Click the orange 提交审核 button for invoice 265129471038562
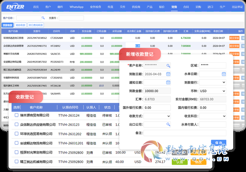The image size is (246, 172). click(x=234, y=38)
